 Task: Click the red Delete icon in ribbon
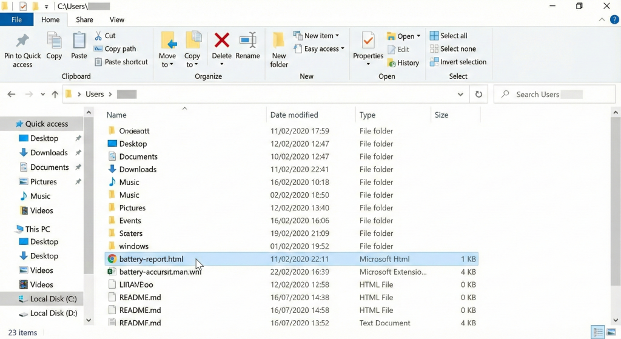click(222, 41)
